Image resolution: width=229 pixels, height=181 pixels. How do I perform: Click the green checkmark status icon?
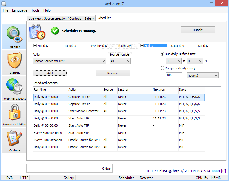point(55,31)
